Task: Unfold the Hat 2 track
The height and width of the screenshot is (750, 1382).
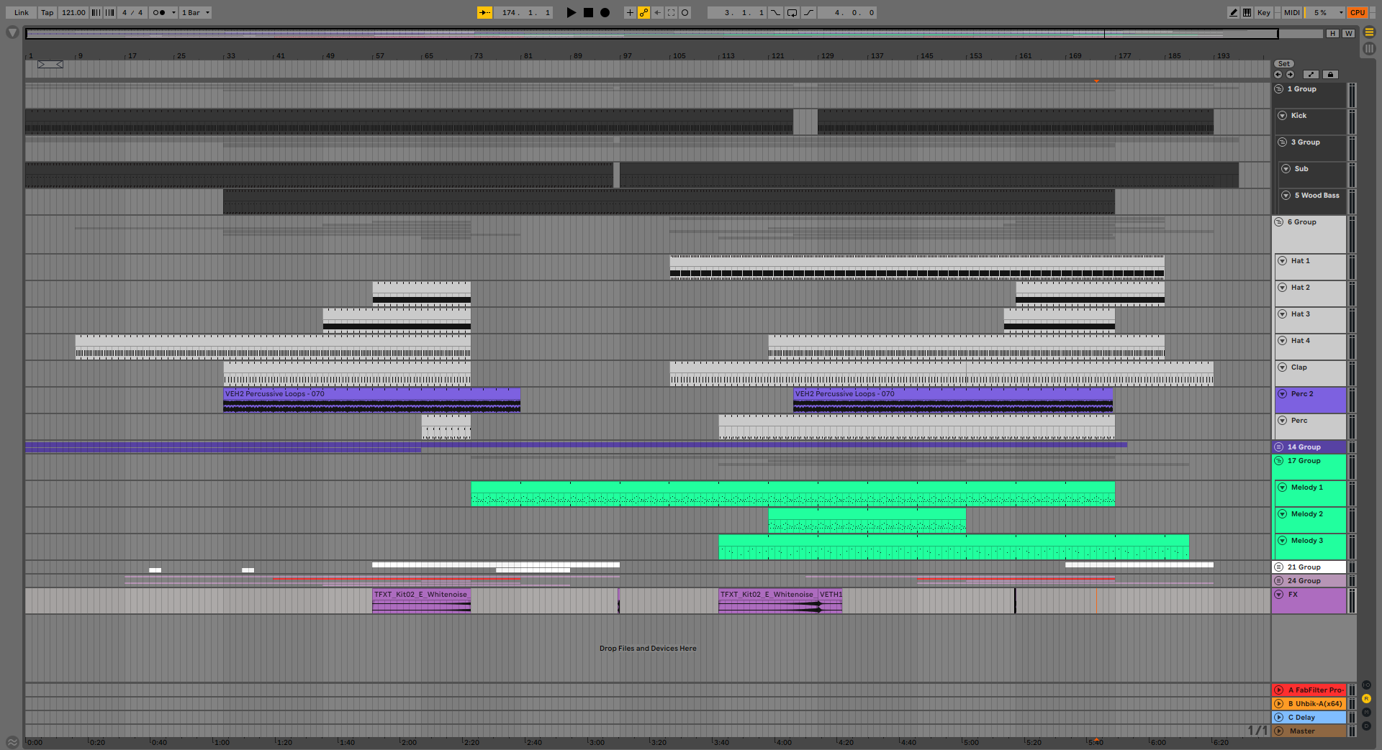Action: 1283,288
